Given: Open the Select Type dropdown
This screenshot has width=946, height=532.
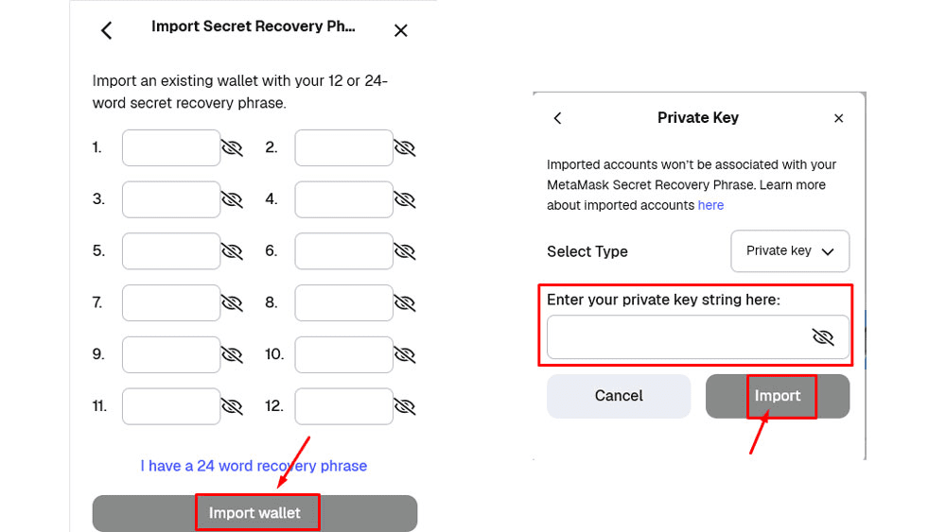Looking at the screenshot, I should tap(790, 251).
